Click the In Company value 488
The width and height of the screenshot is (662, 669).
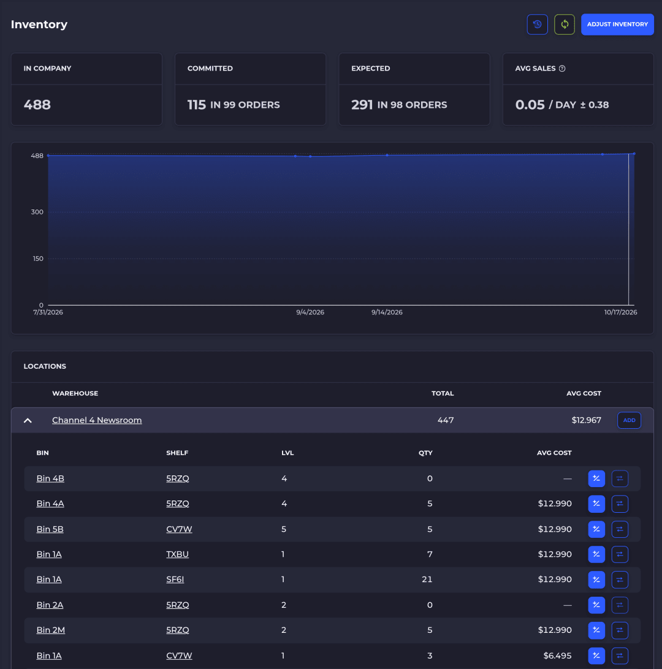(37, 105)
